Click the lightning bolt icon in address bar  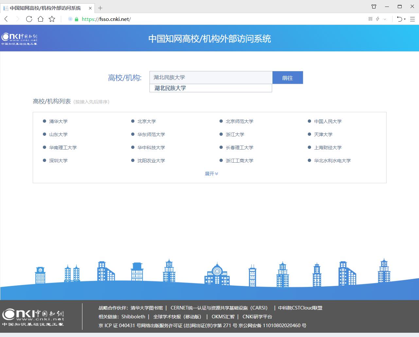[x=377, y=19]
